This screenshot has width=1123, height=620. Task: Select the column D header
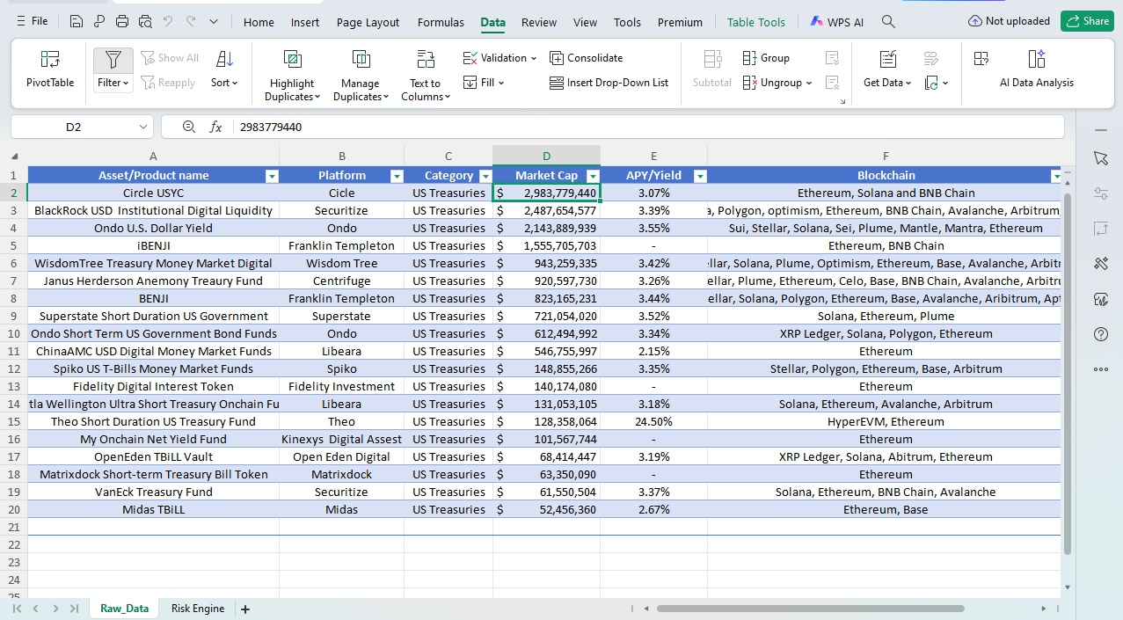click(546, 156)
